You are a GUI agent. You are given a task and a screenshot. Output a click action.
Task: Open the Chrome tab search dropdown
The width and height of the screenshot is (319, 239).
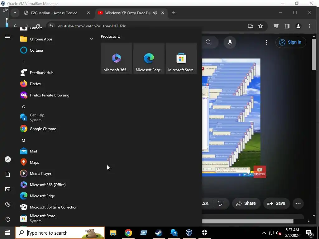point(15,13)
